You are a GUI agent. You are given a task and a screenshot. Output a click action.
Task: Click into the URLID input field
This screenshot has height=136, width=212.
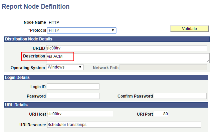(x=127, y=48)
